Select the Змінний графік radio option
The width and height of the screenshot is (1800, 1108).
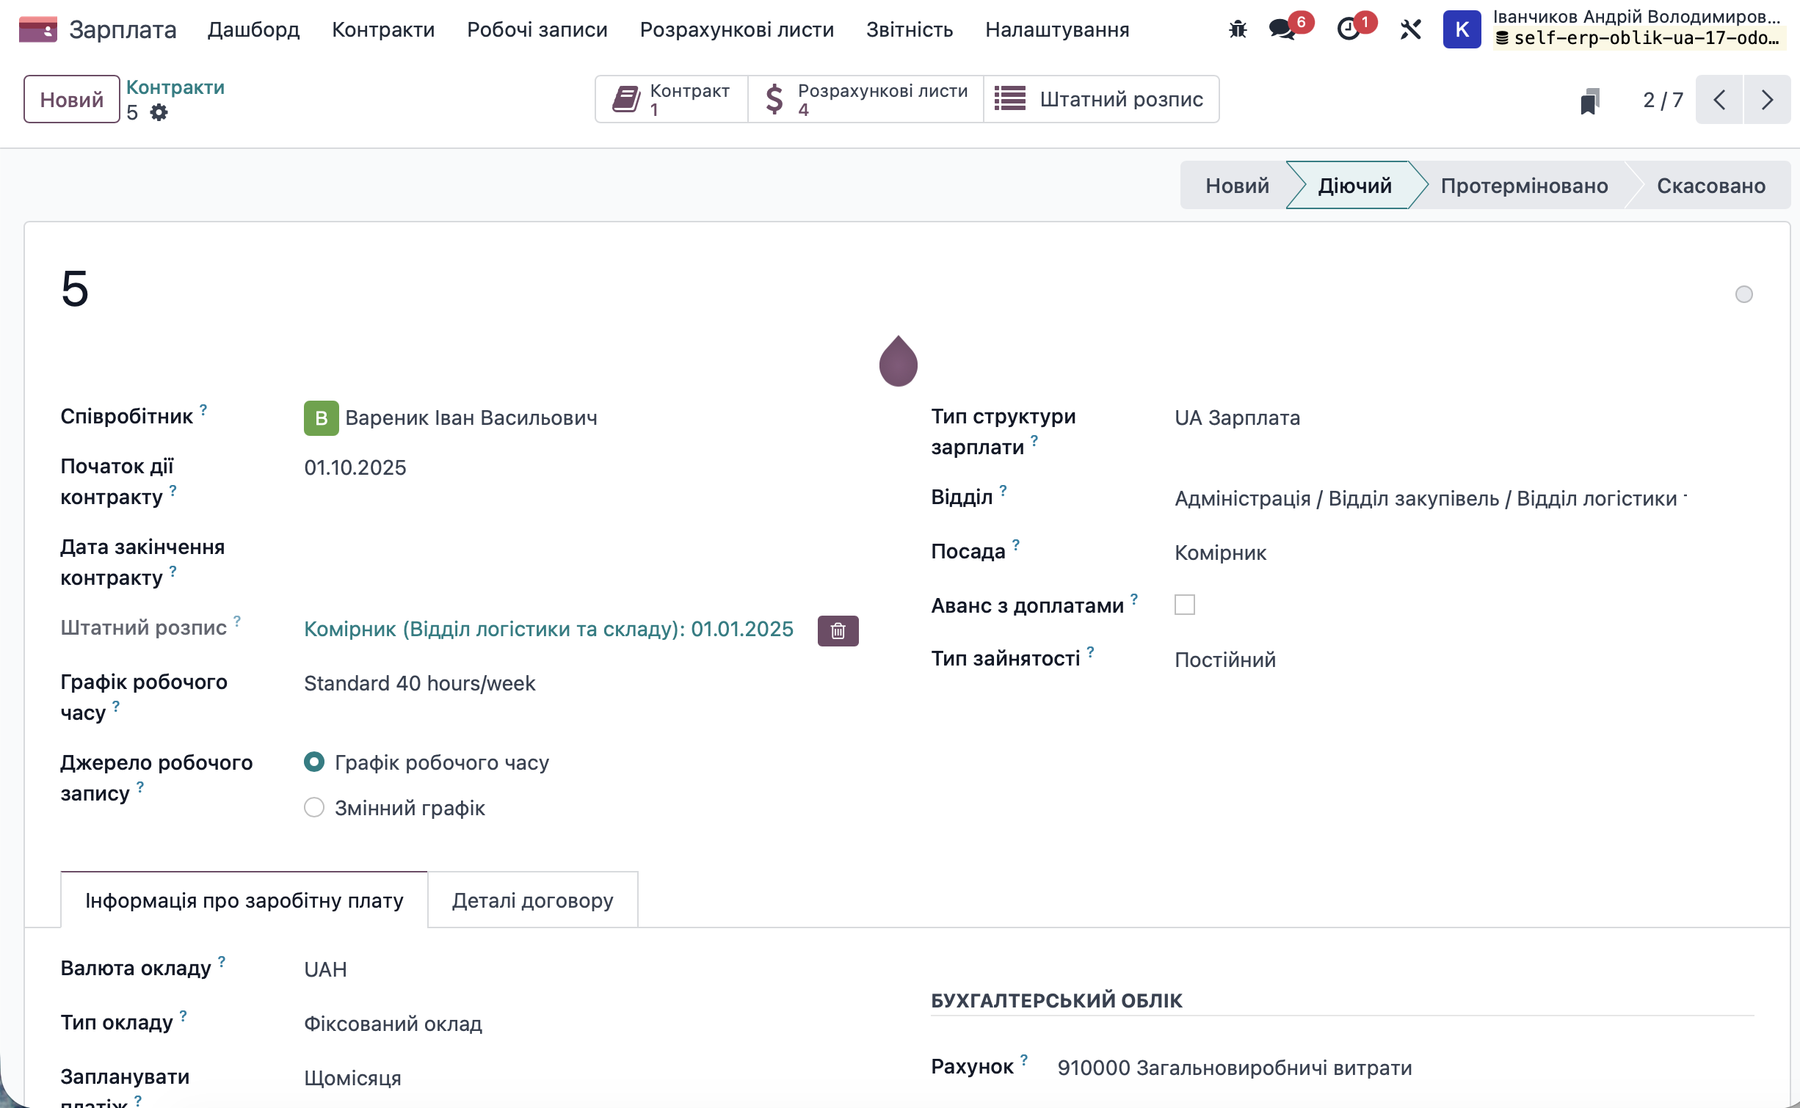(314, 807)
